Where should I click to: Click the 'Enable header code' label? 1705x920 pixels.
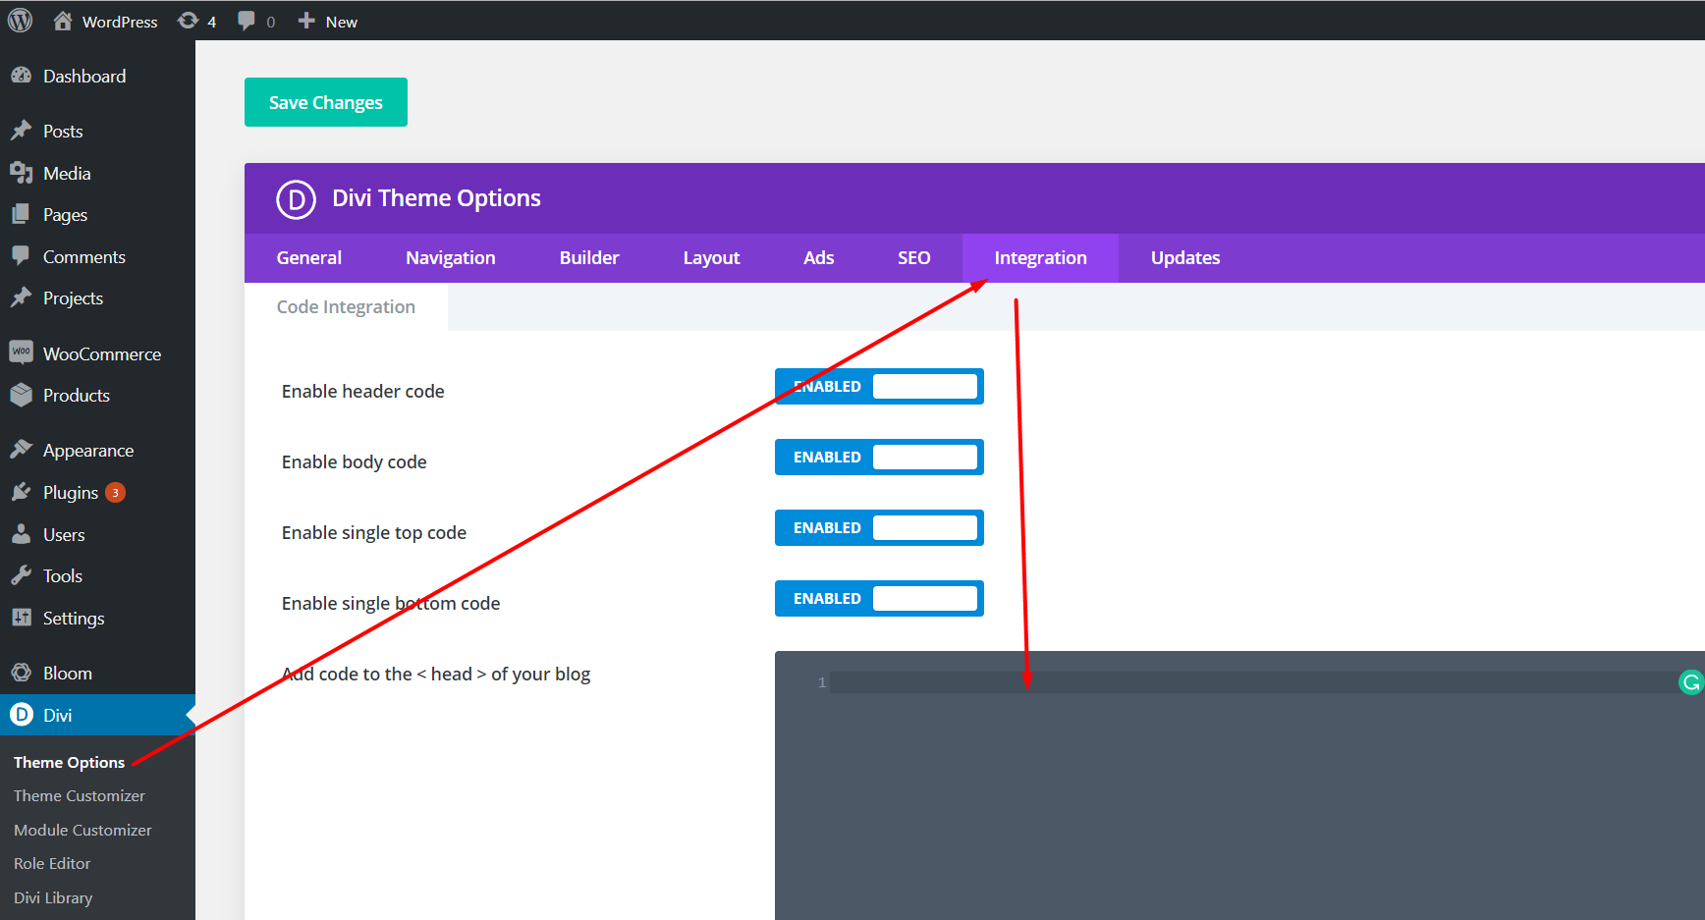click(362, 392)
